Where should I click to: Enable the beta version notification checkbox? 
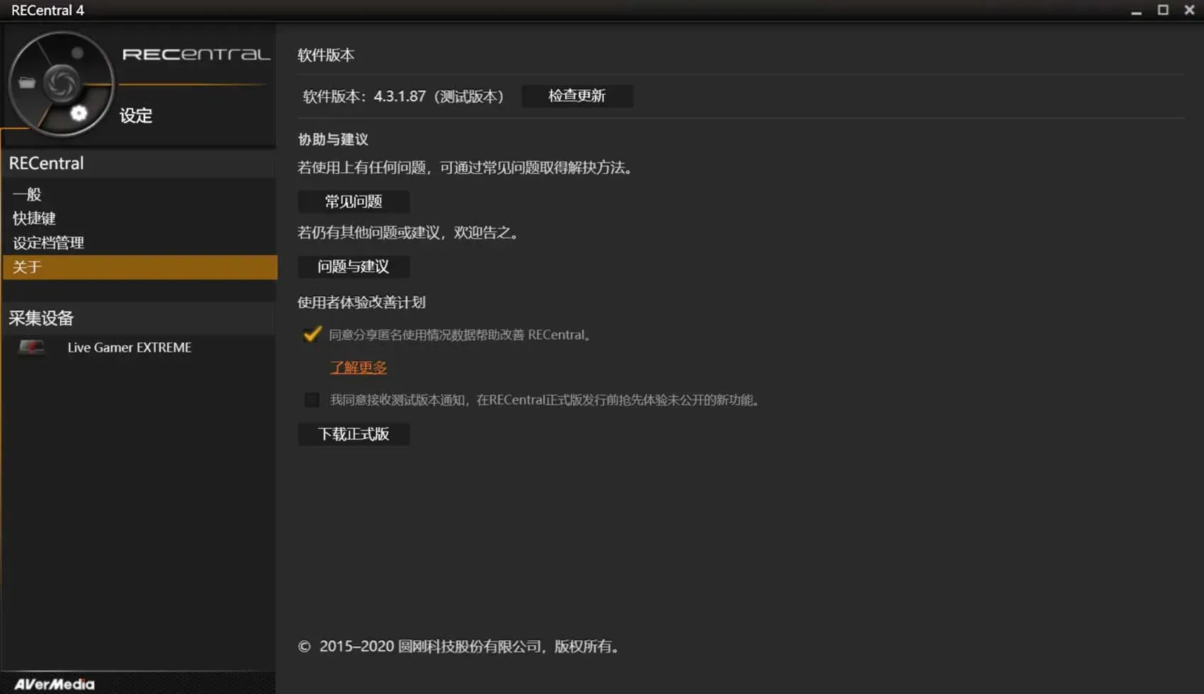(x=312, y=400)
